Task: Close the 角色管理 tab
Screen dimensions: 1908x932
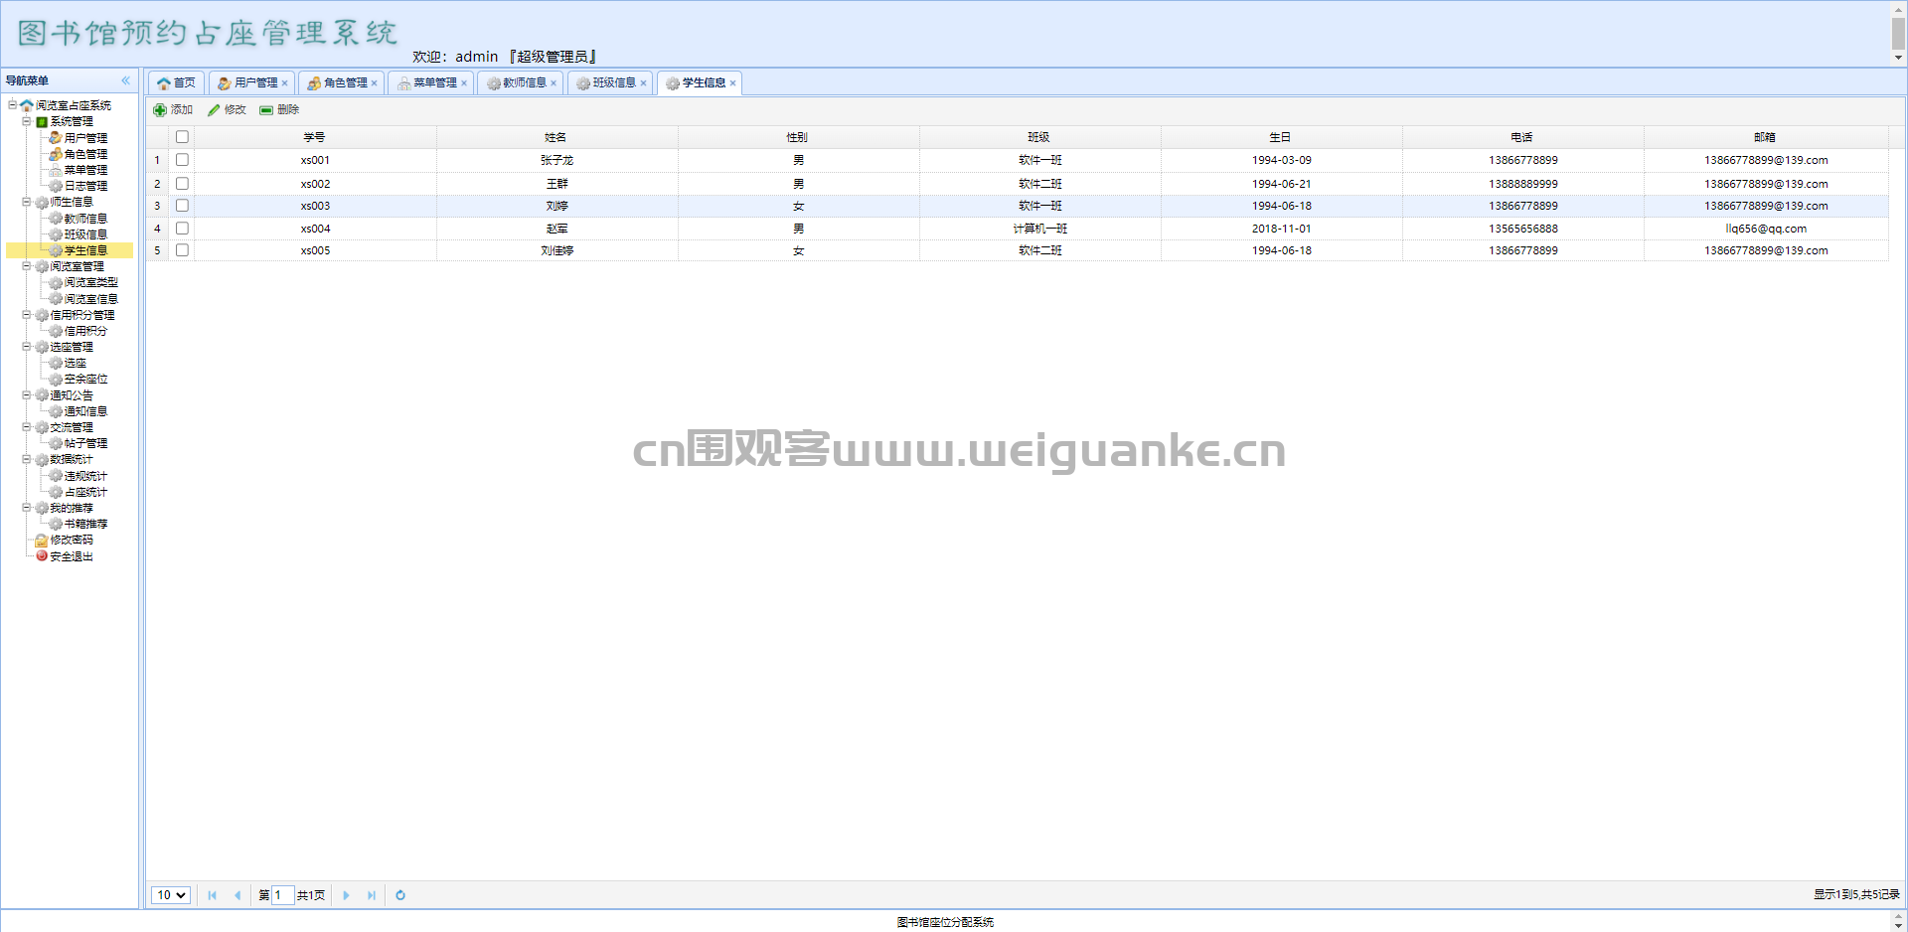Action: (374, 83)
